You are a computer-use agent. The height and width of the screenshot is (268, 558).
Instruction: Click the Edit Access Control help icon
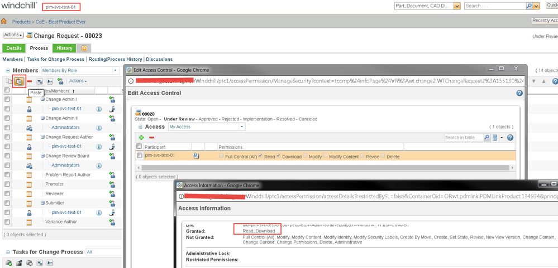(x=519, y=94)
